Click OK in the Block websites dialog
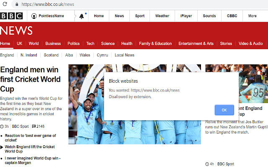The image size is (268, 167). click(224, 110)
